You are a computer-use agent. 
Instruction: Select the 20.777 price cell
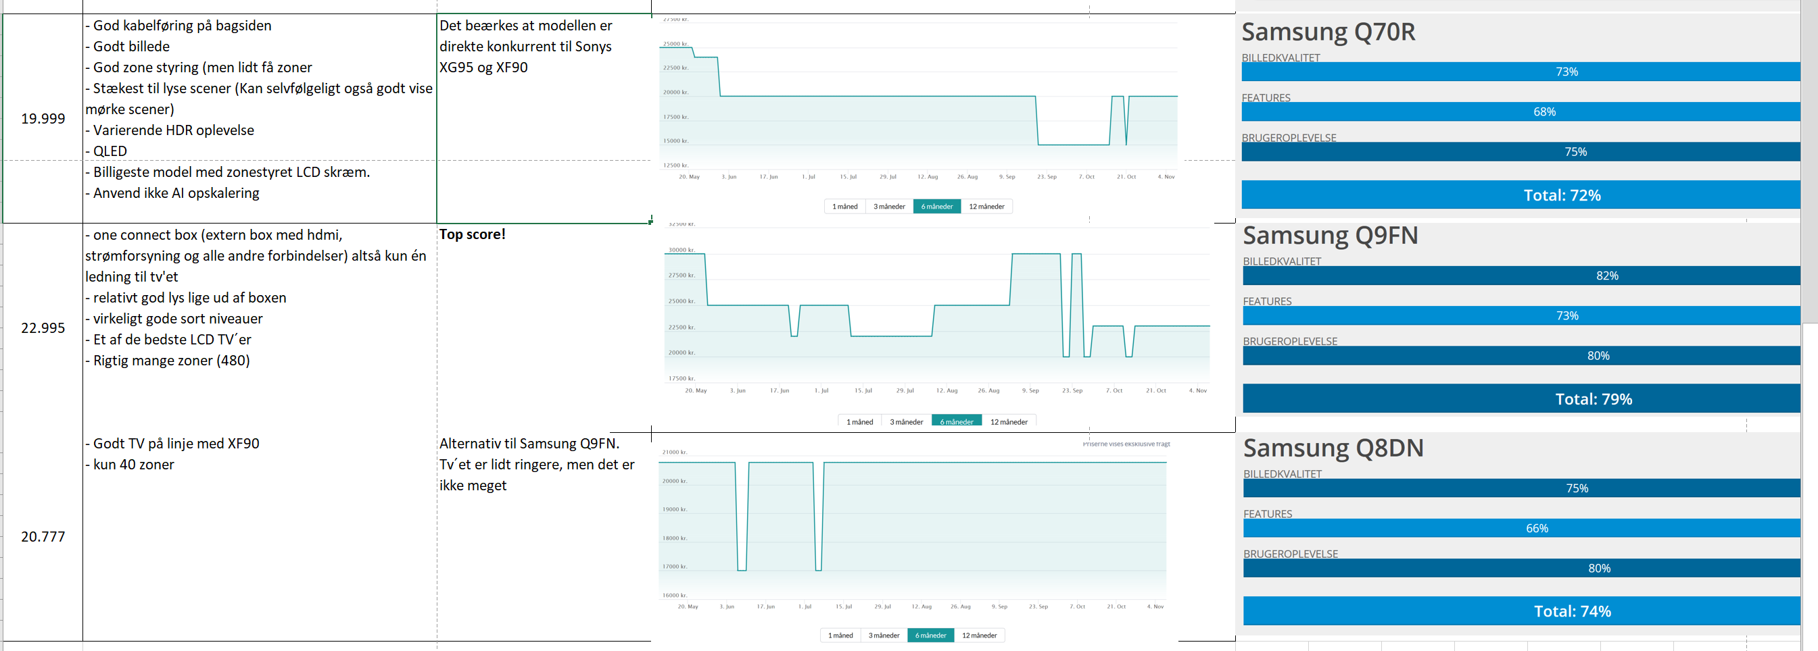coord(43,537)
